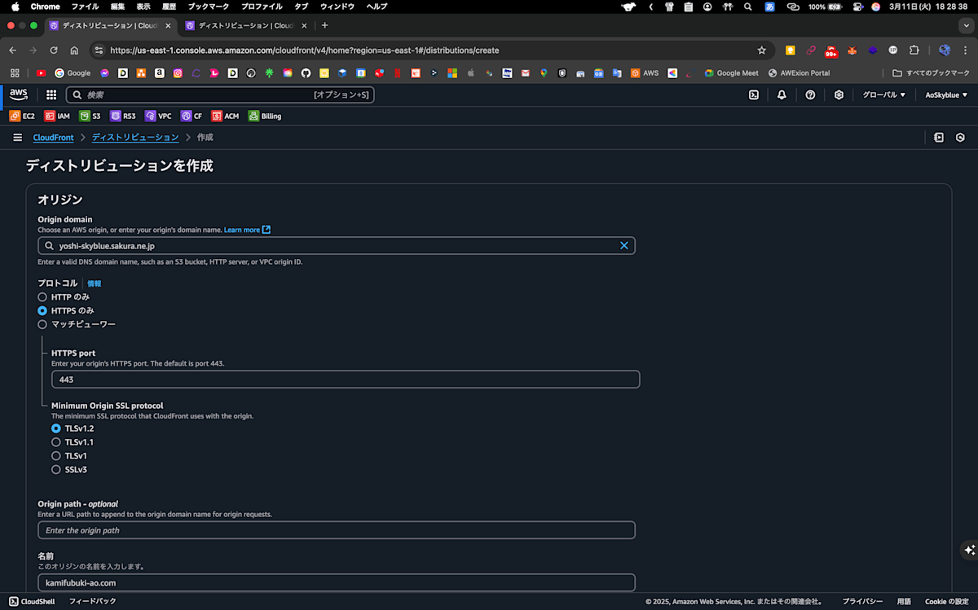Open CloudShell in footer

tap(33, 601)
